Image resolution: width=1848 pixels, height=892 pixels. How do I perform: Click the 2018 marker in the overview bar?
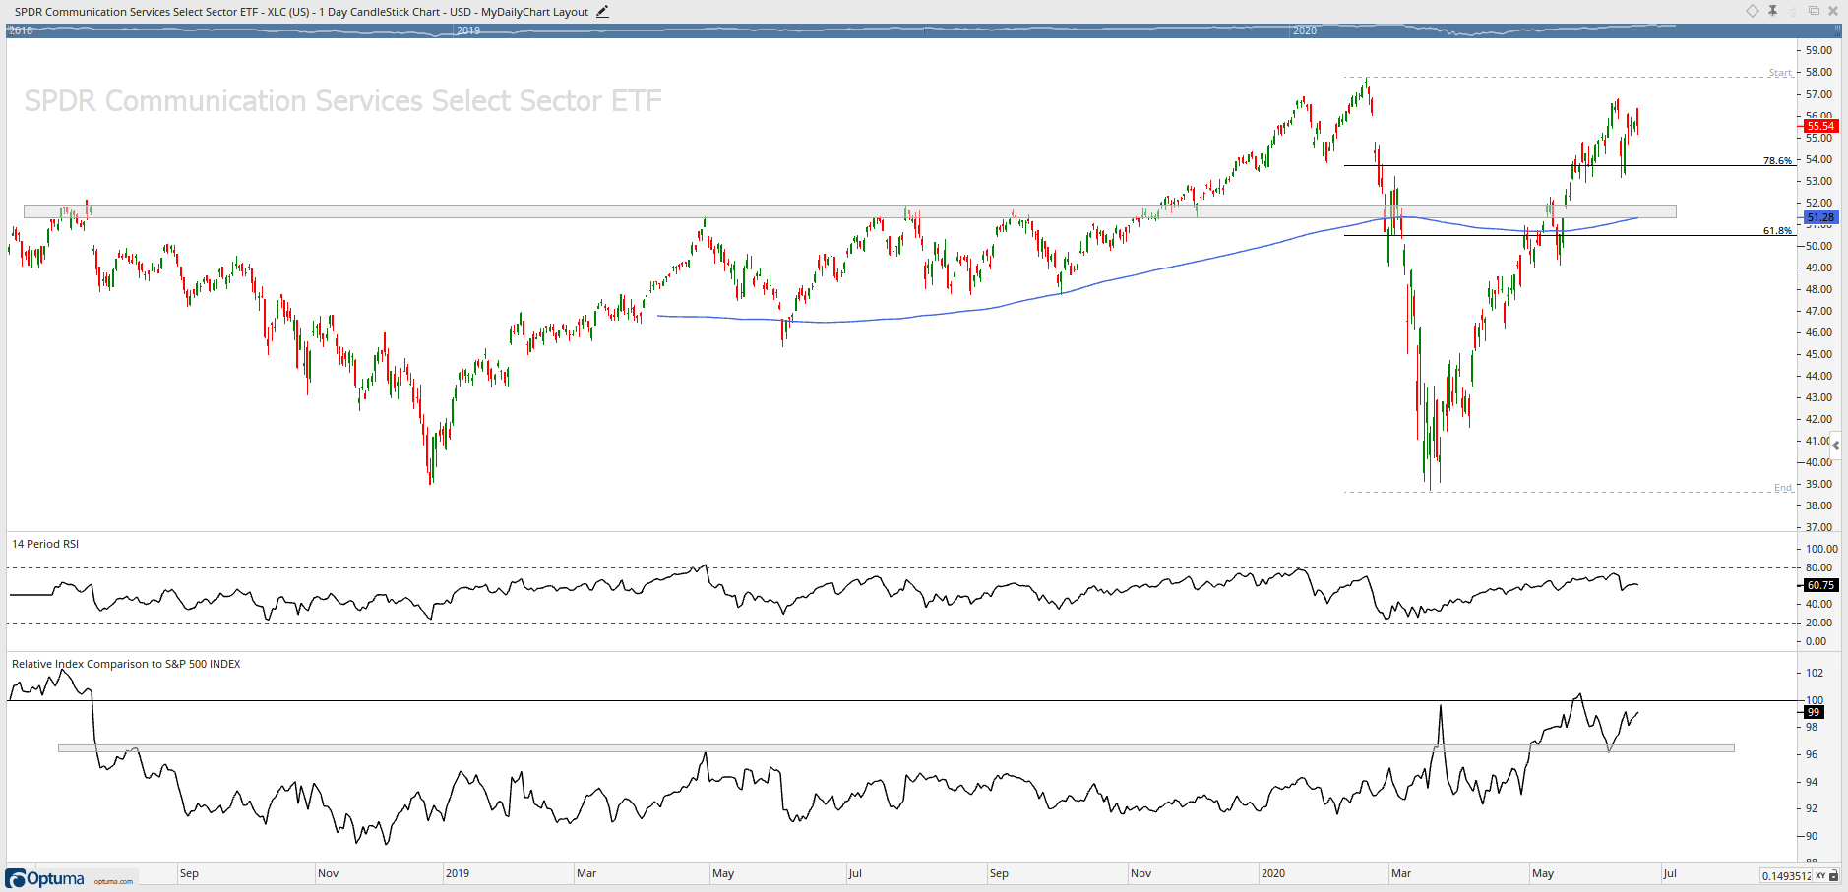[21, 30]
